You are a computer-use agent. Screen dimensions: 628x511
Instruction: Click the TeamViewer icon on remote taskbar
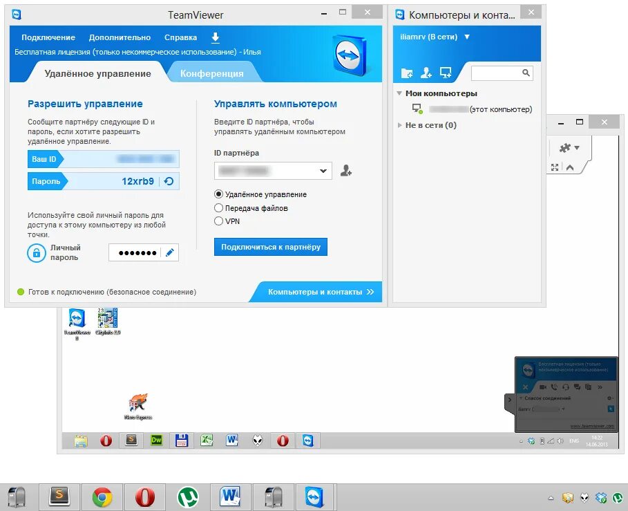point(307,440)
